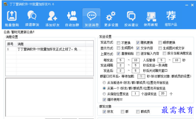
Task: Click the 序号 column header
Action: 11,44
